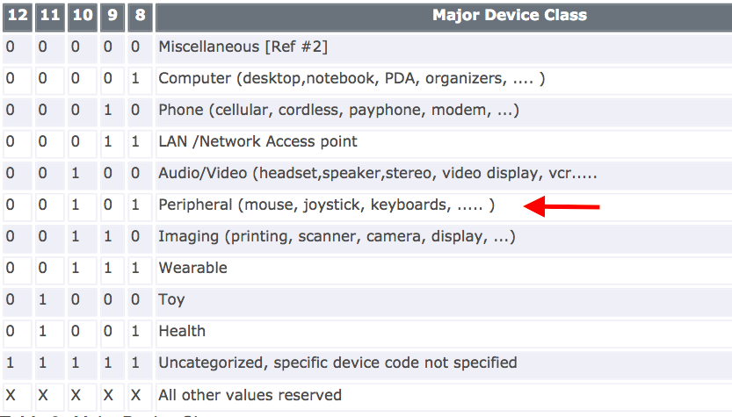This screenshot has width=732, height=417.
Task: Click the Computer (desktop, notebook, PDA) entry
Action: coord(352,78)
